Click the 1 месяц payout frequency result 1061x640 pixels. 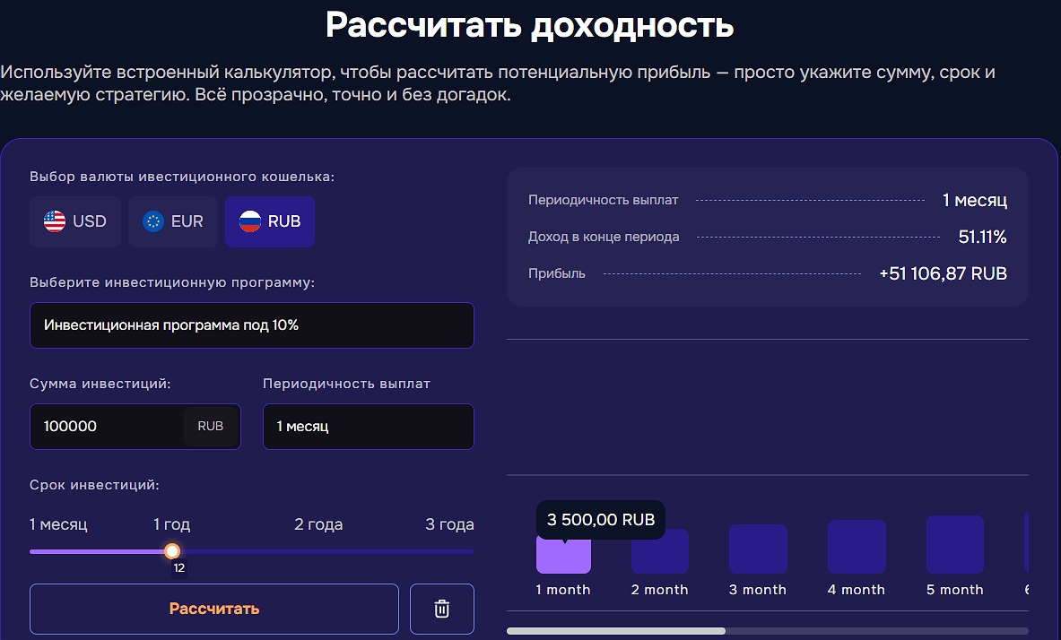point(974,200)
